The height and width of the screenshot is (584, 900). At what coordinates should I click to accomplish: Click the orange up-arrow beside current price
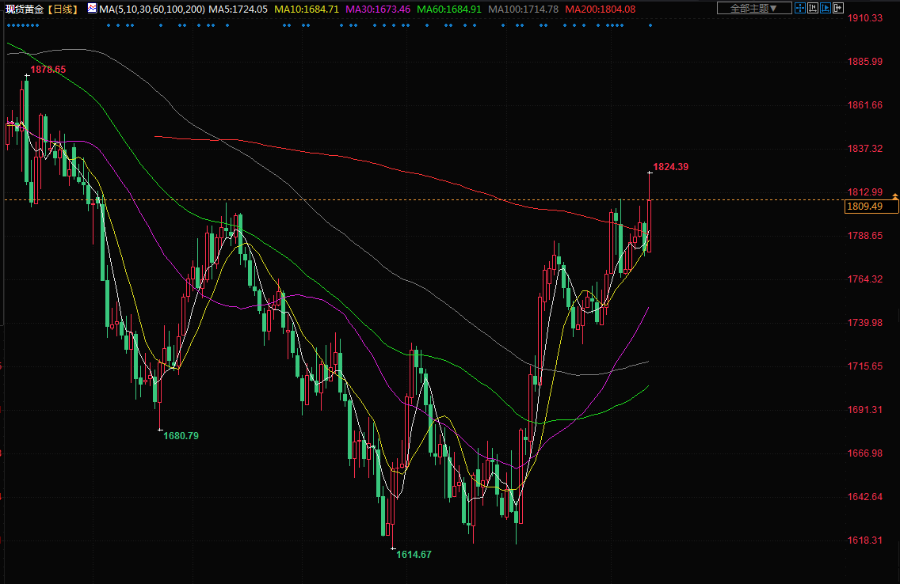click(x=895, y=195)
